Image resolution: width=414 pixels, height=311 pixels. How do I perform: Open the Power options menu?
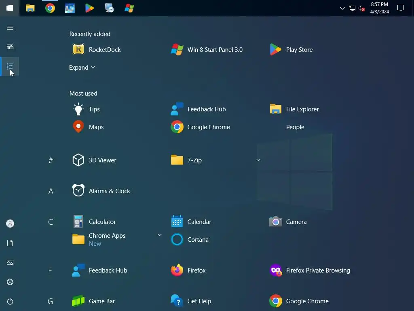pyautogui.click(x=10, y=301)
